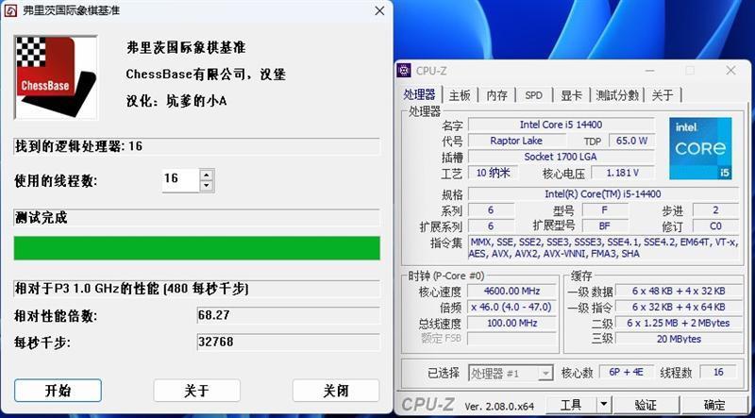Click the bus speed value '100.00 MHz'
Screen dimensions: 755x418
pos(512,323)
